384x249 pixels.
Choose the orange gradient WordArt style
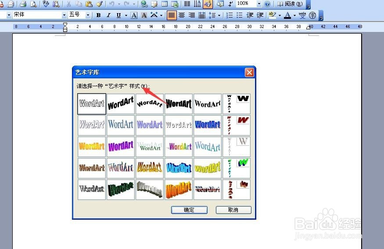(x=92, y=147)
